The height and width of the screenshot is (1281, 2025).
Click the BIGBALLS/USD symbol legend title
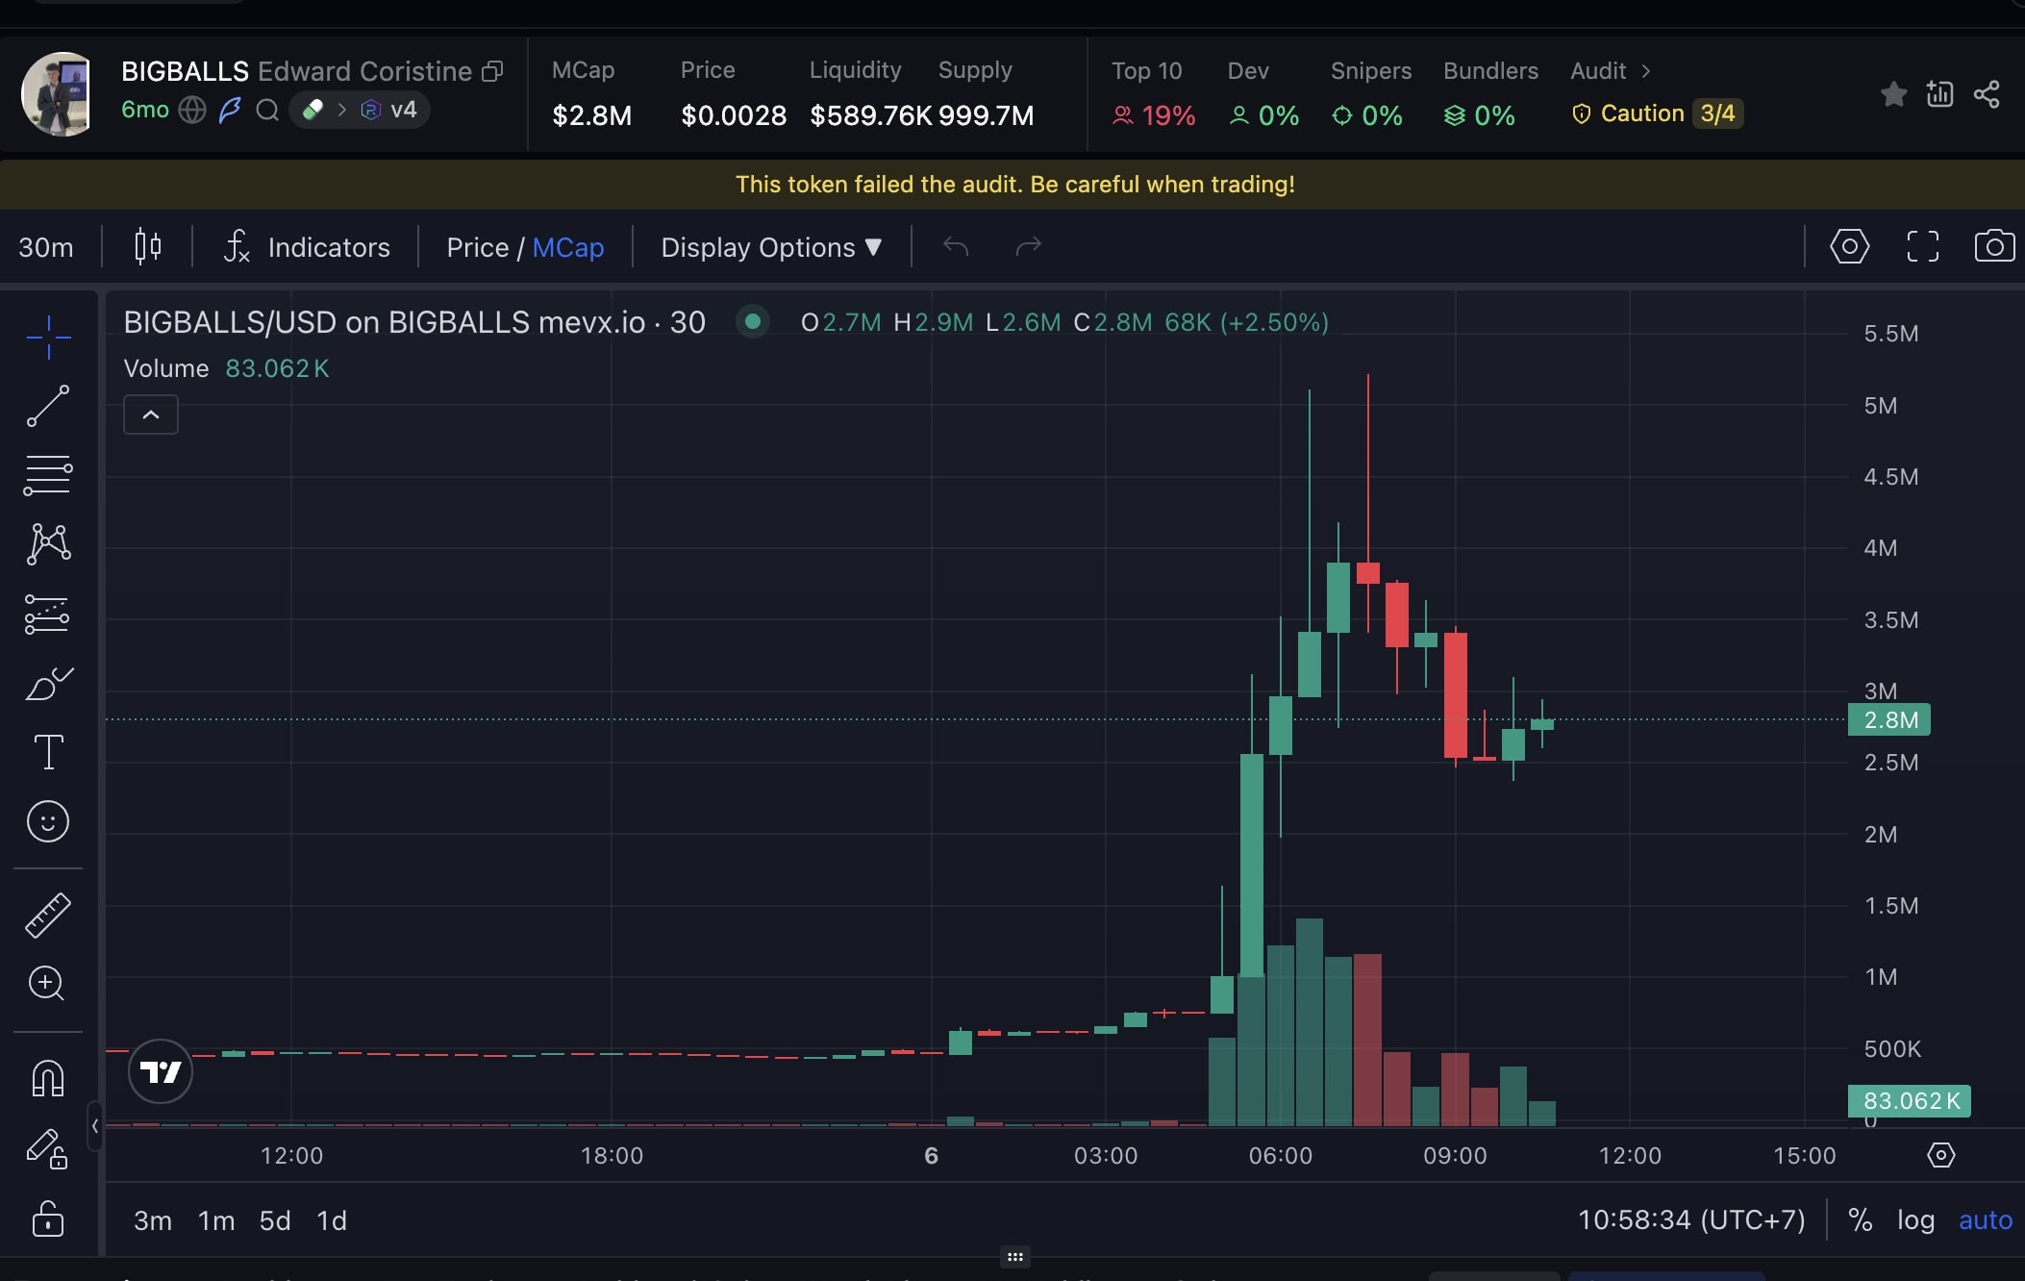[x=414, y=322]
